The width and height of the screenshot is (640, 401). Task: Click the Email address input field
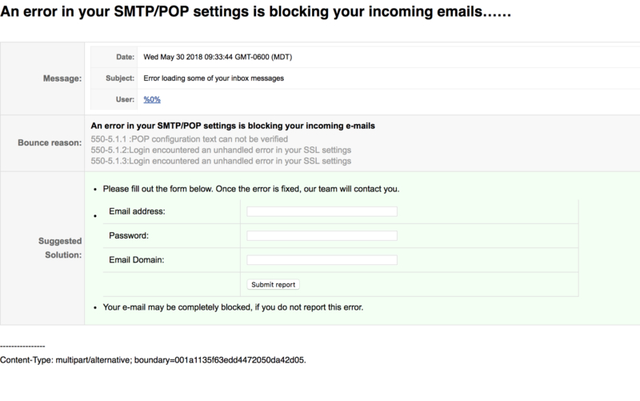pos(322,211)
